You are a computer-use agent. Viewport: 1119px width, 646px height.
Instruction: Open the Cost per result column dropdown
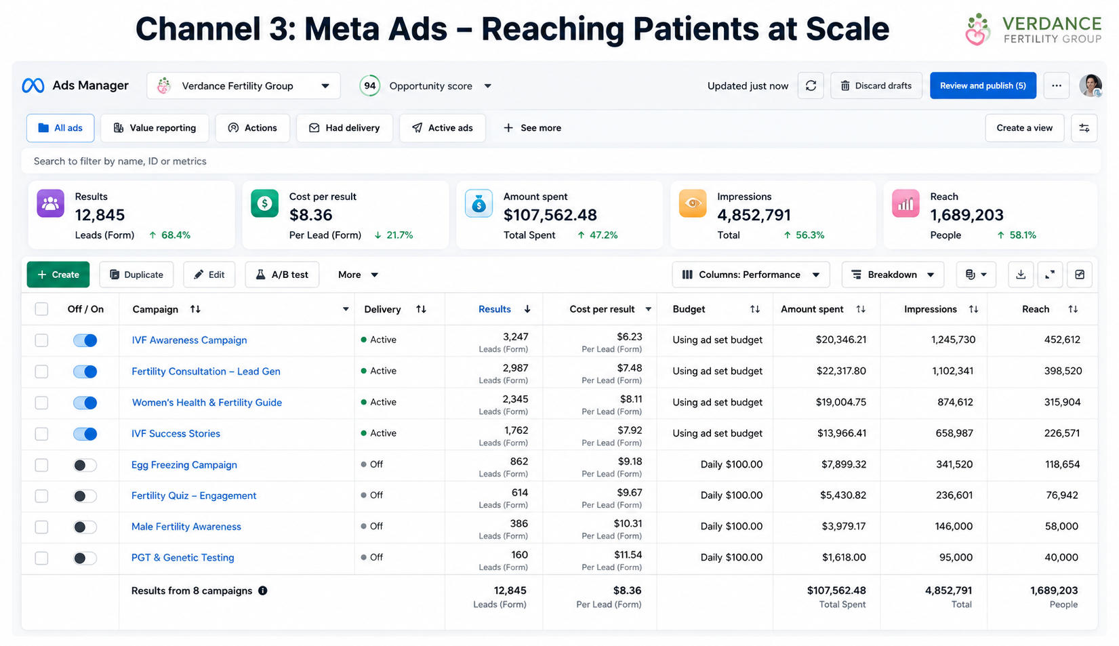648,309
